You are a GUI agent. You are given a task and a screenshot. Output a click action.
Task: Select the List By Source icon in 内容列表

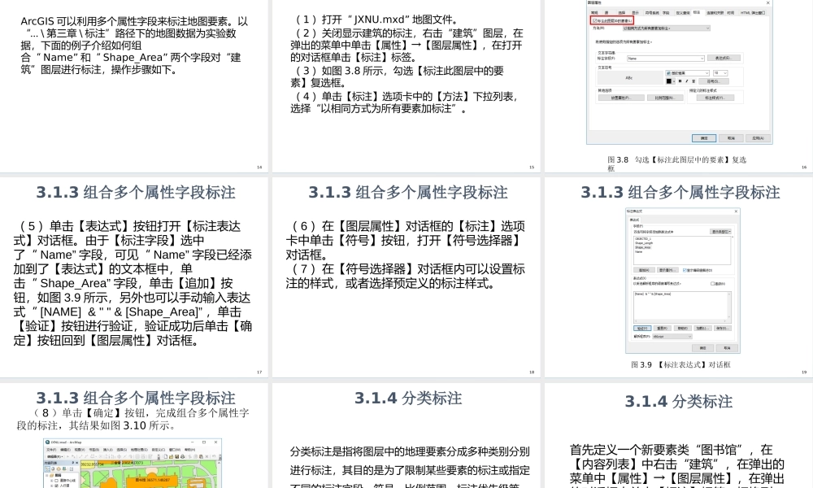click(x=52, y=469)
